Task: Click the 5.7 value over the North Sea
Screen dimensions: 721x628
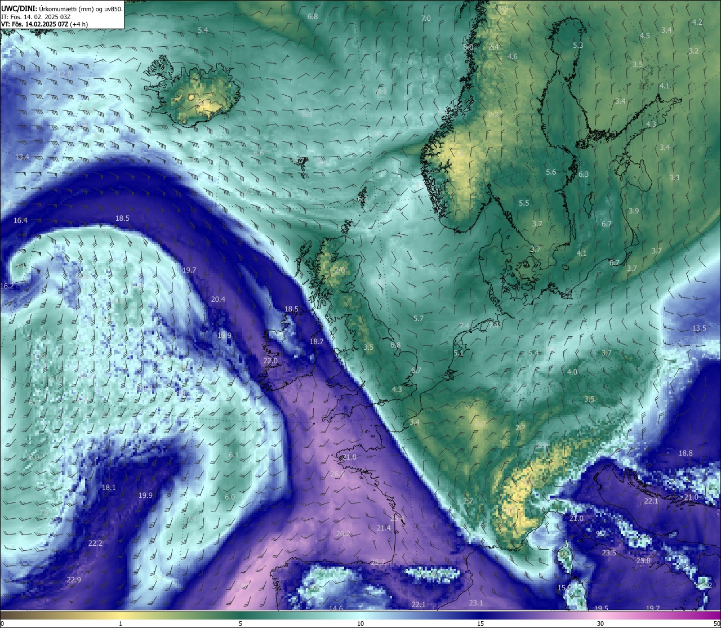Action: 418,319
